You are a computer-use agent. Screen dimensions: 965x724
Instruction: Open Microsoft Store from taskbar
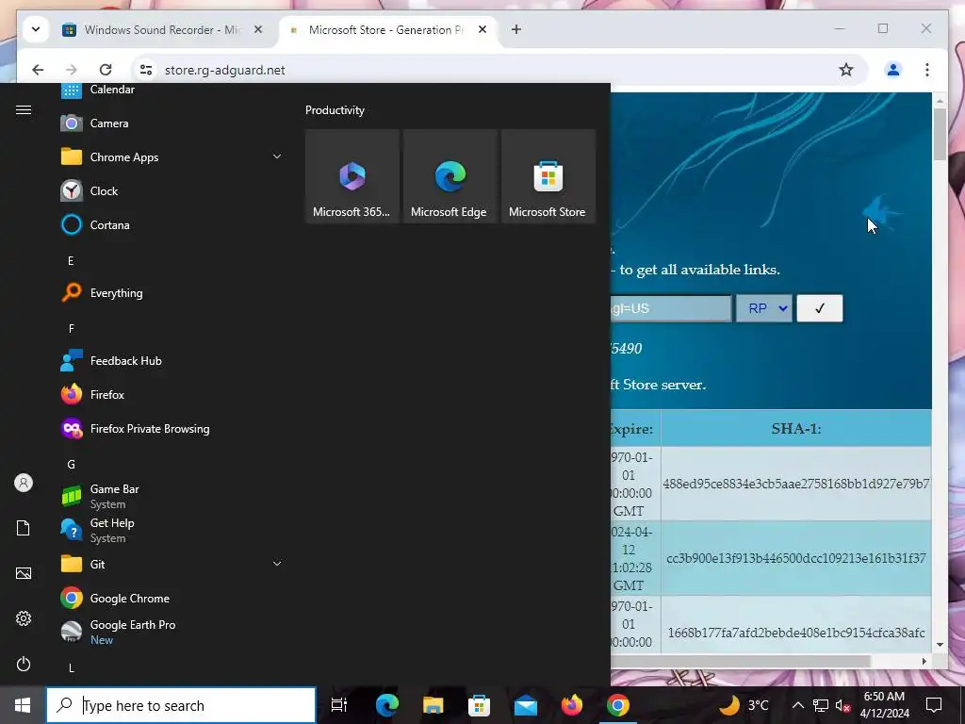coord(480,705)
